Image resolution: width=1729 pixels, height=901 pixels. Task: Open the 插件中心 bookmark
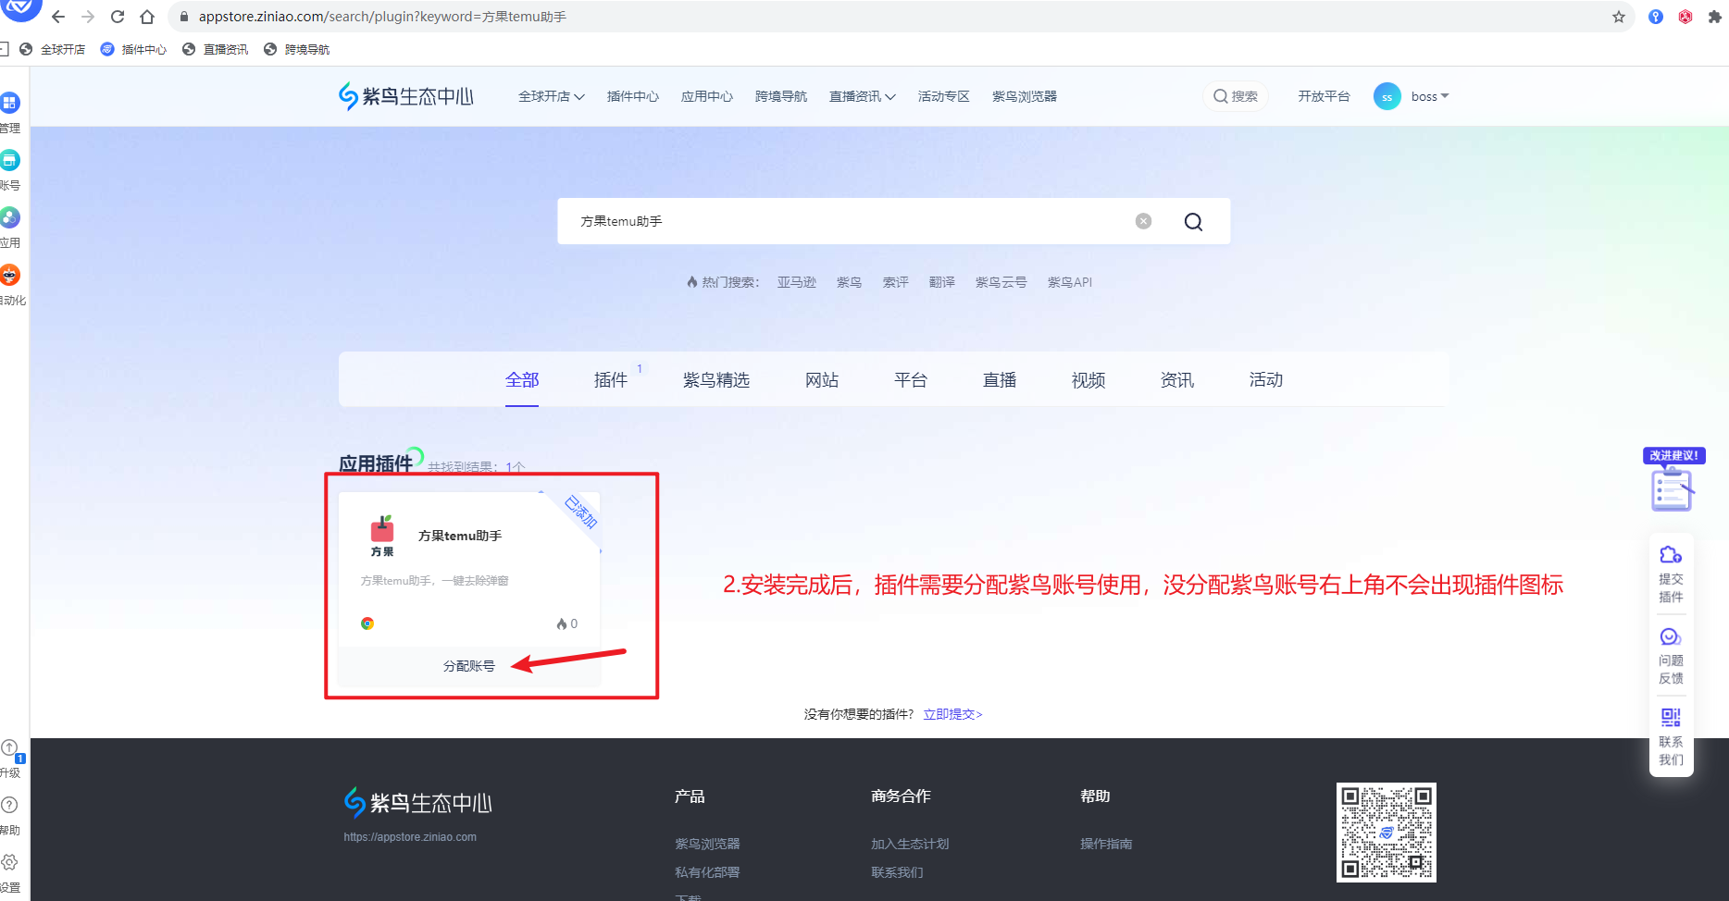[x=134, y=50]
